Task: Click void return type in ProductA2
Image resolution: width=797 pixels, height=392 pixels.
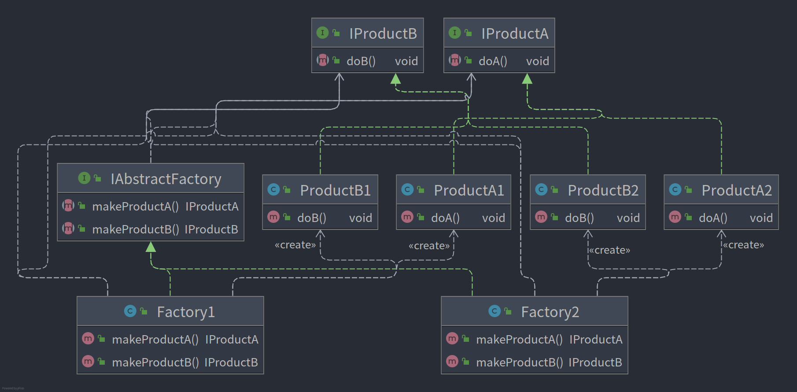Action: (x=761, y=218)
